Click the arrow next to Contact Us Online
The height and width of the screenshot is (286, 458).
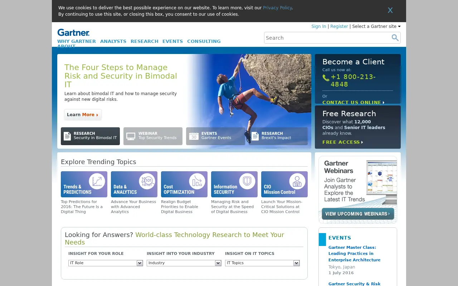[384, 103]
